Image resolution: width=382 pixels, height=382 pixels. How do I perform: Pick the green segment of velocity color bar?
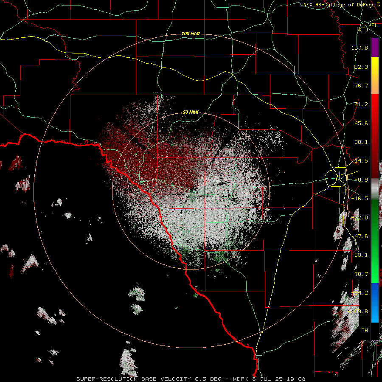[x=375, y=241]
